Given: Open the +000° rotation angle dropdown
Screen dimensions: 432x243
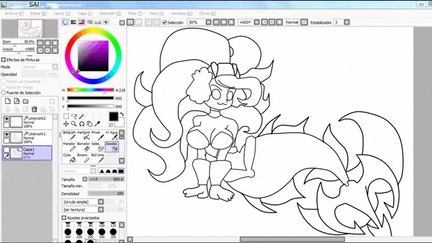Looking at the screenshot, I should pos(257,23).
